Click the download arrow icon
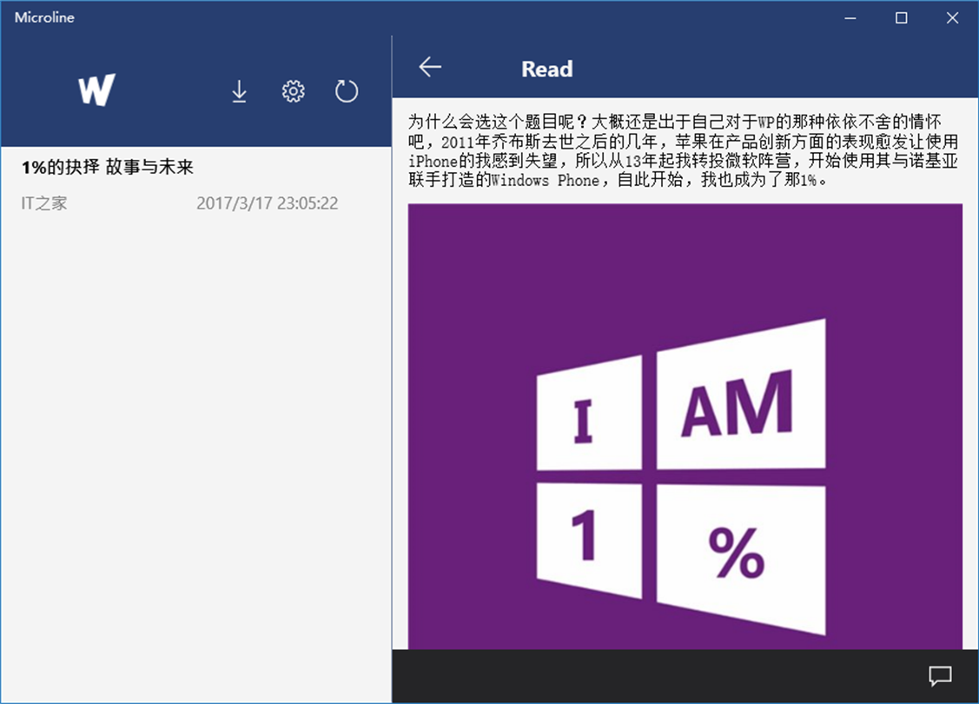 (x=239, y=91)
